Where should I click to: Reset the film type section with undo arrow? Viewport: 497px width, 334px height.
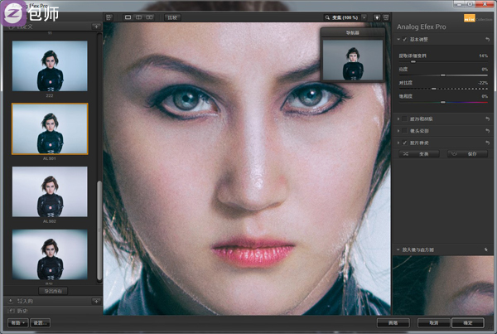tap(487, 143)
